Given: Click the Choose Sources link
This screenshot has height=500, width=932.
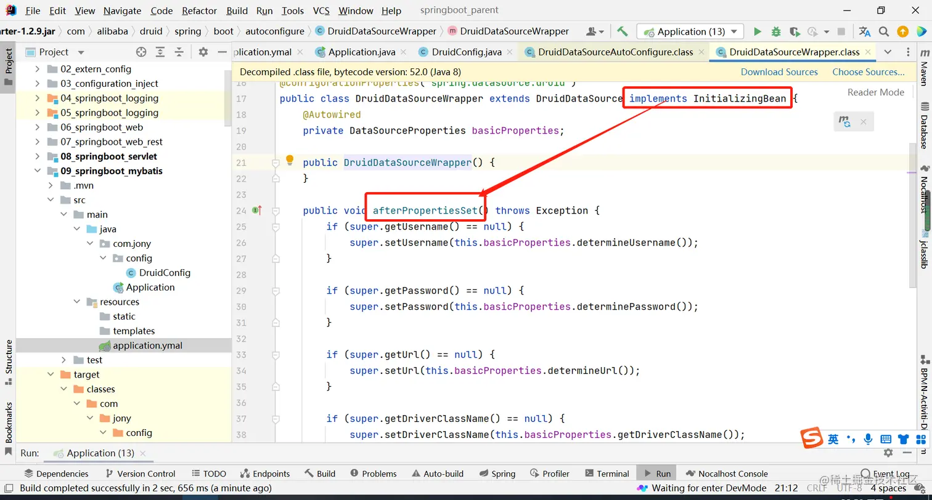Looking at the screenshot, I should (869, 72).
